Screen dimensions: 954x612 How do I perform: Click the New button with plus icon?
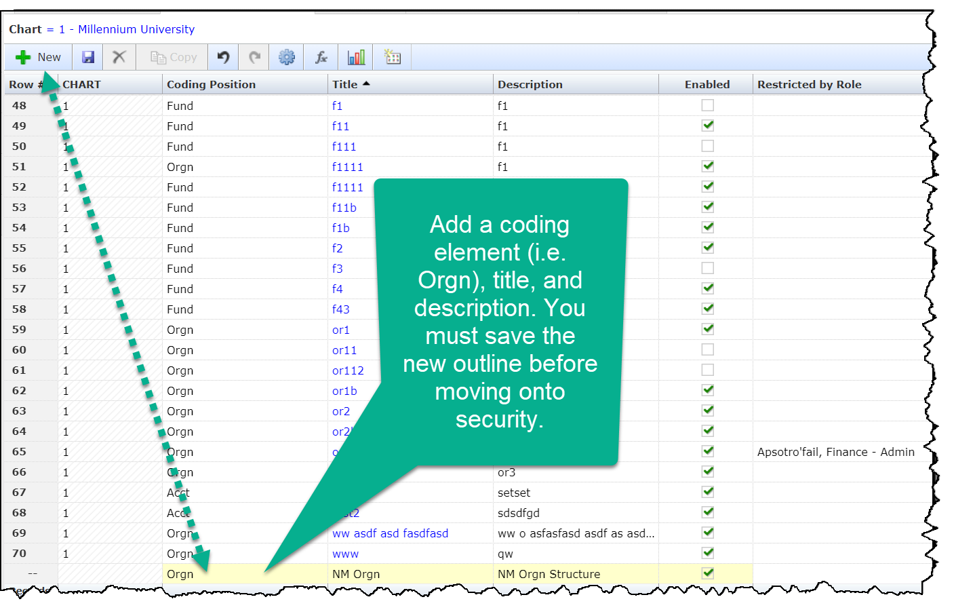tap(38, 58)
